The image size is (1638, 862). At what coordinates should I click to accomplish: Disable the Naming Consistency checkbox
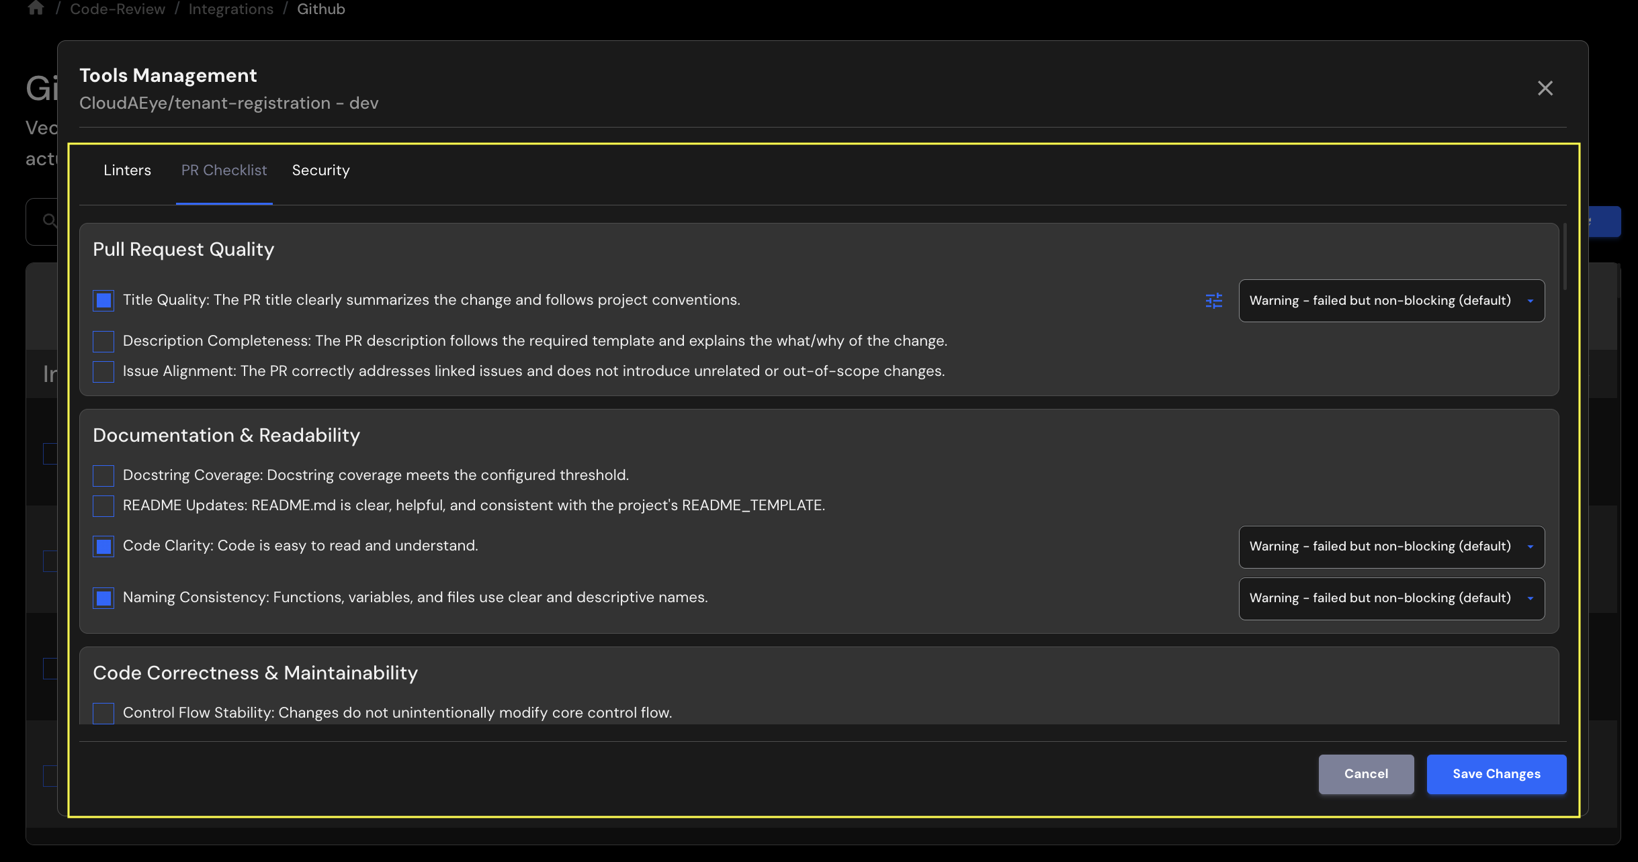103,597
